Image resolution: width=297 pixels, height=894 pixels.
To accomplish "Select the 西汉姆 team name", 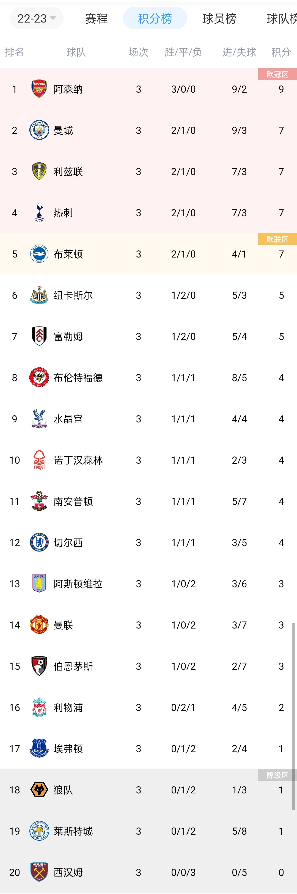I will tap(68, 872).
